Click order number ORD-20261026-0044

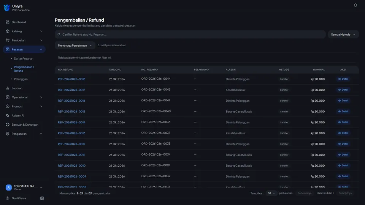[156, 79]
